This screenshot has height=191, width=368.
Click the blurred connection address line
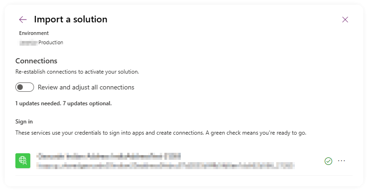click(165, 166)
